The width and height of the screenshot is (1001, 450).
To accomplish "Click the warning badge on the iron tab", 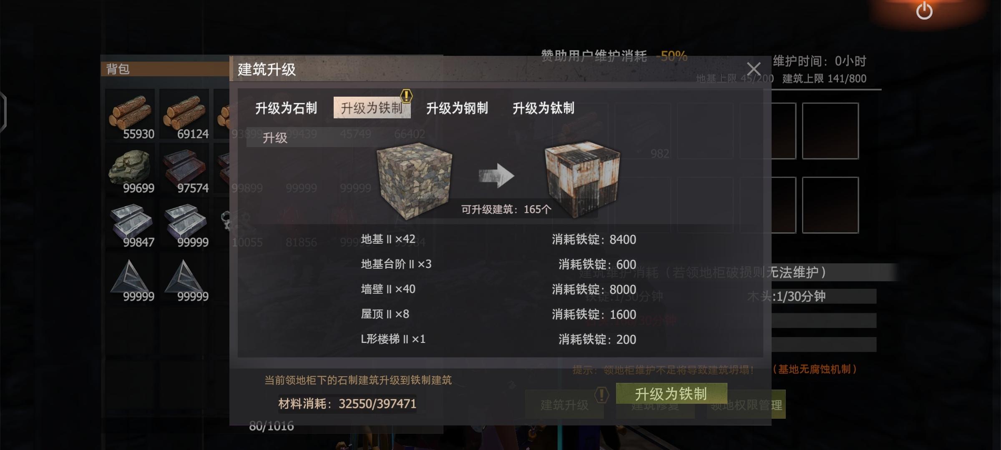I will [406, 96].
